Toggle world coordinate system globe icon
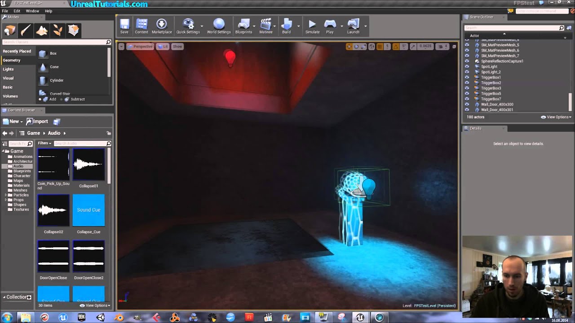 point(372,47)
